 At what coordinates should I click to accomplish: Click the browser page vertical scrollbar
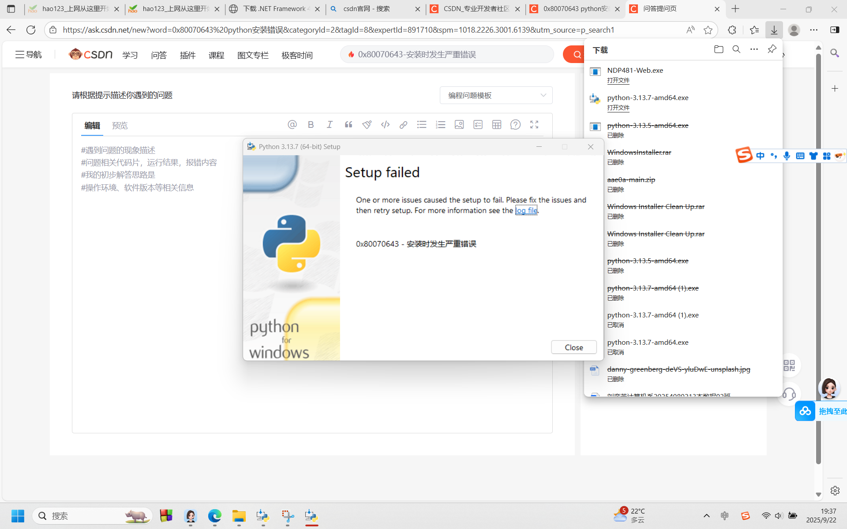(x=818, y=264)
